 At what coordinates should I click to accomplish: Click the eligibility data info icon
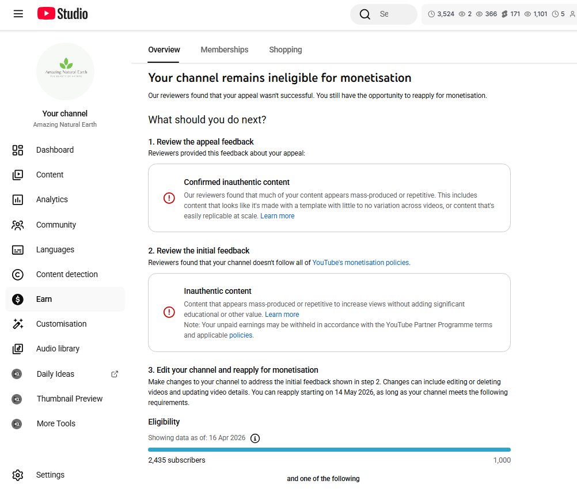tap(255, 438)
